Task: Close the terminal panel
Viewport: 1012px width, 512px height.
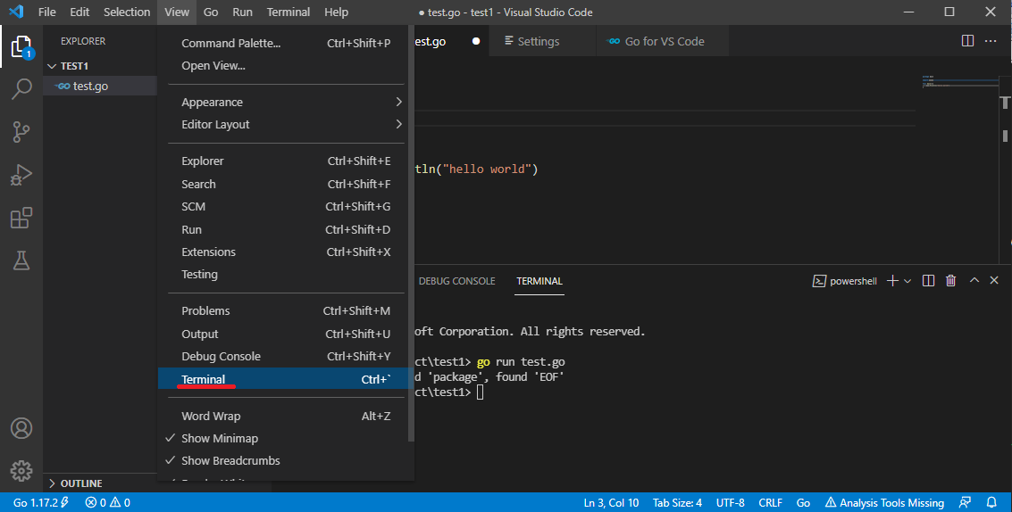Action: pyautogui.click(x=994, y=280)
